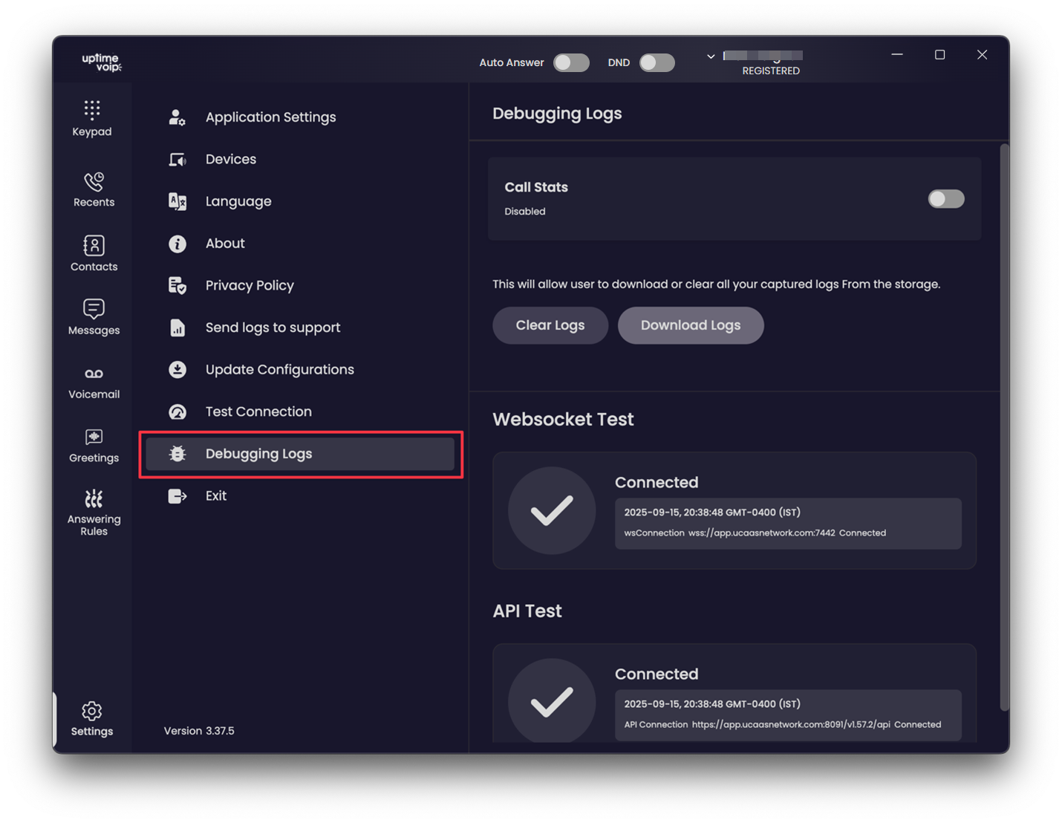Open the Messages chat icon

click(x=94, y=309)
